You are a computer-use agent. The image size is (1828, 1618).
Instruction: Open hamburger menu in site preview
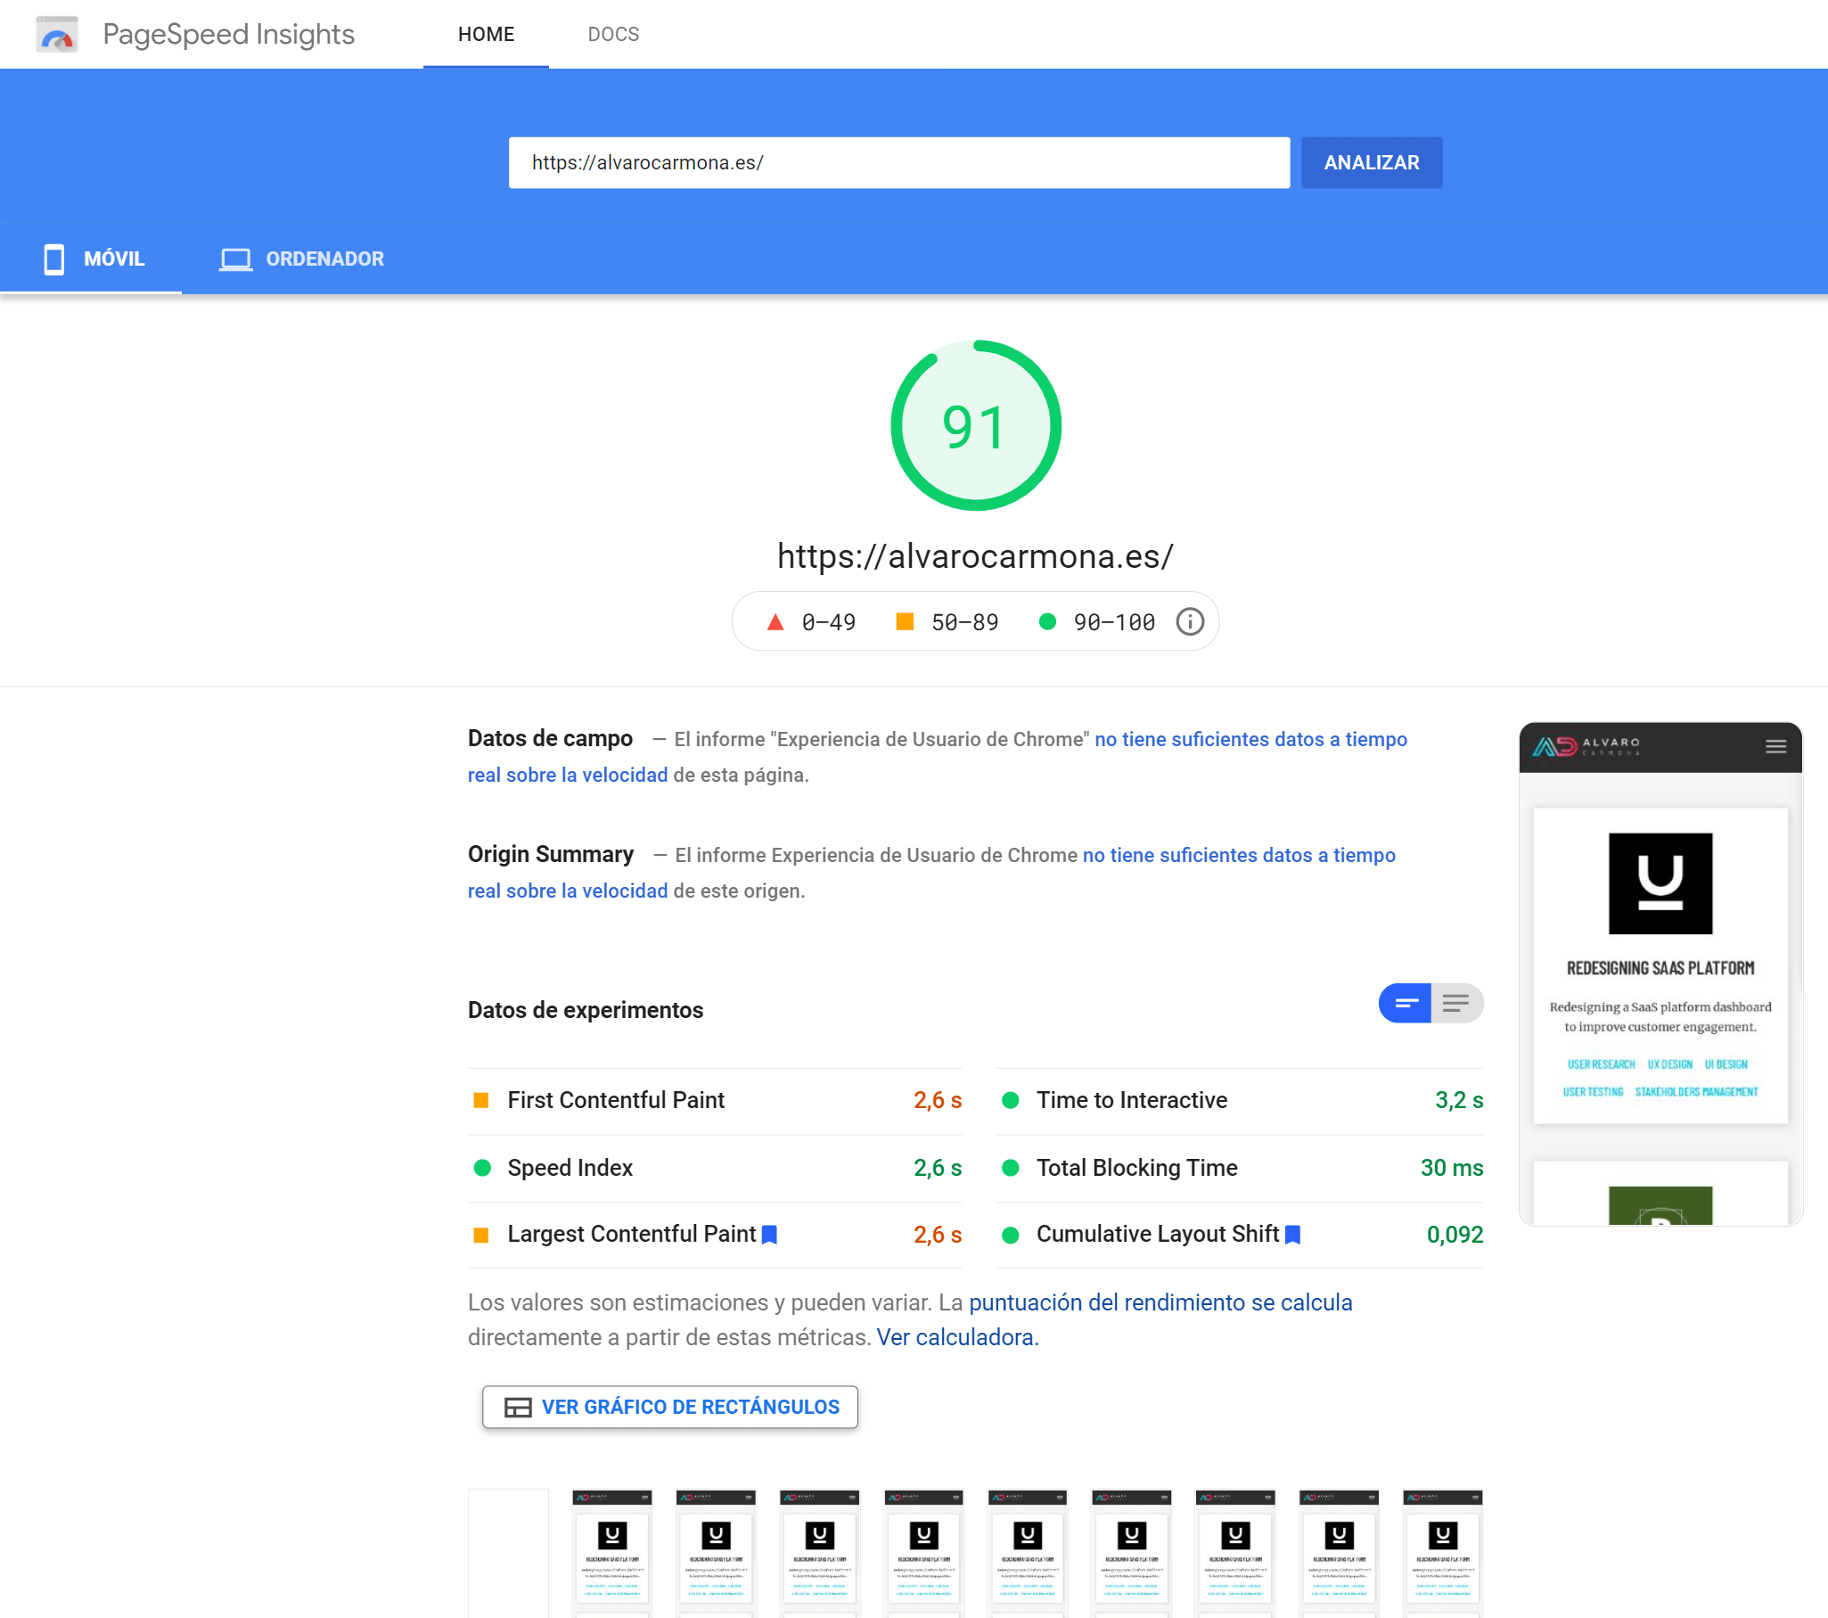tap(1775, 746)
